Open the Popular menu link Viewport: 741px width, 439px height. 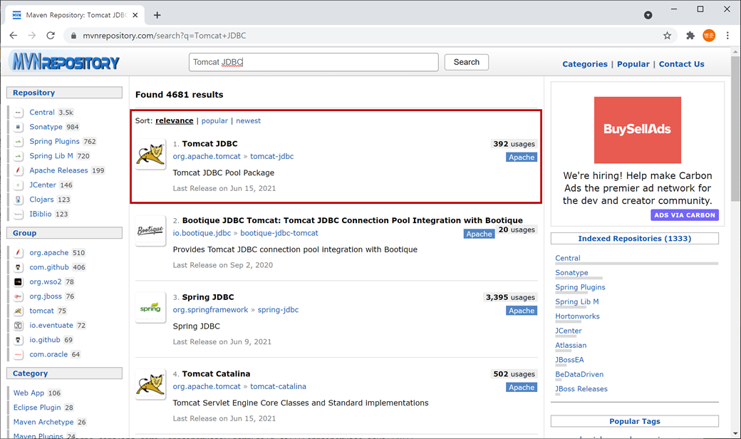point(633,64)
